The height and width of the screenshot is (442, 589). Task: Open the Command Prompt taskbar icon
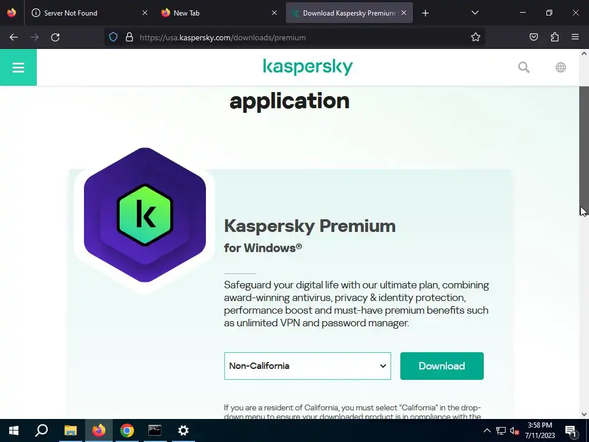click(x=155, y=430)
